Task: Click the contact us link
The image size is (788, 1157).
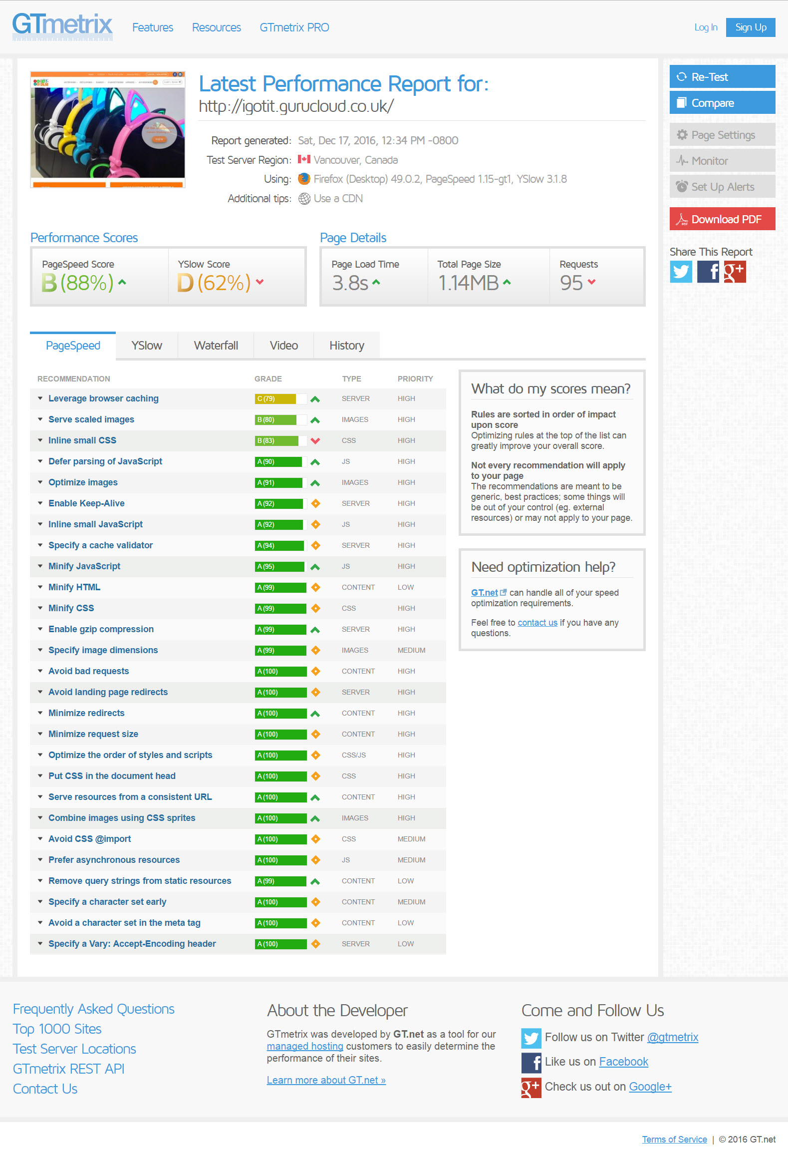Action: [x=537, y=623]
